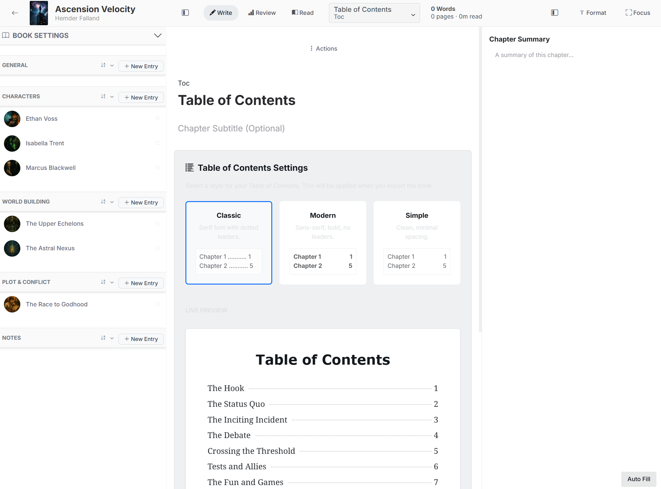Sort the General section entries

103,65
